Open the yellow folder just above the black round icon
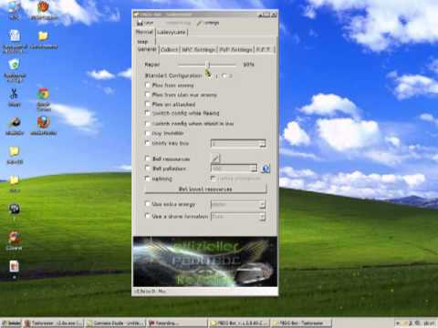 point(15,180)
